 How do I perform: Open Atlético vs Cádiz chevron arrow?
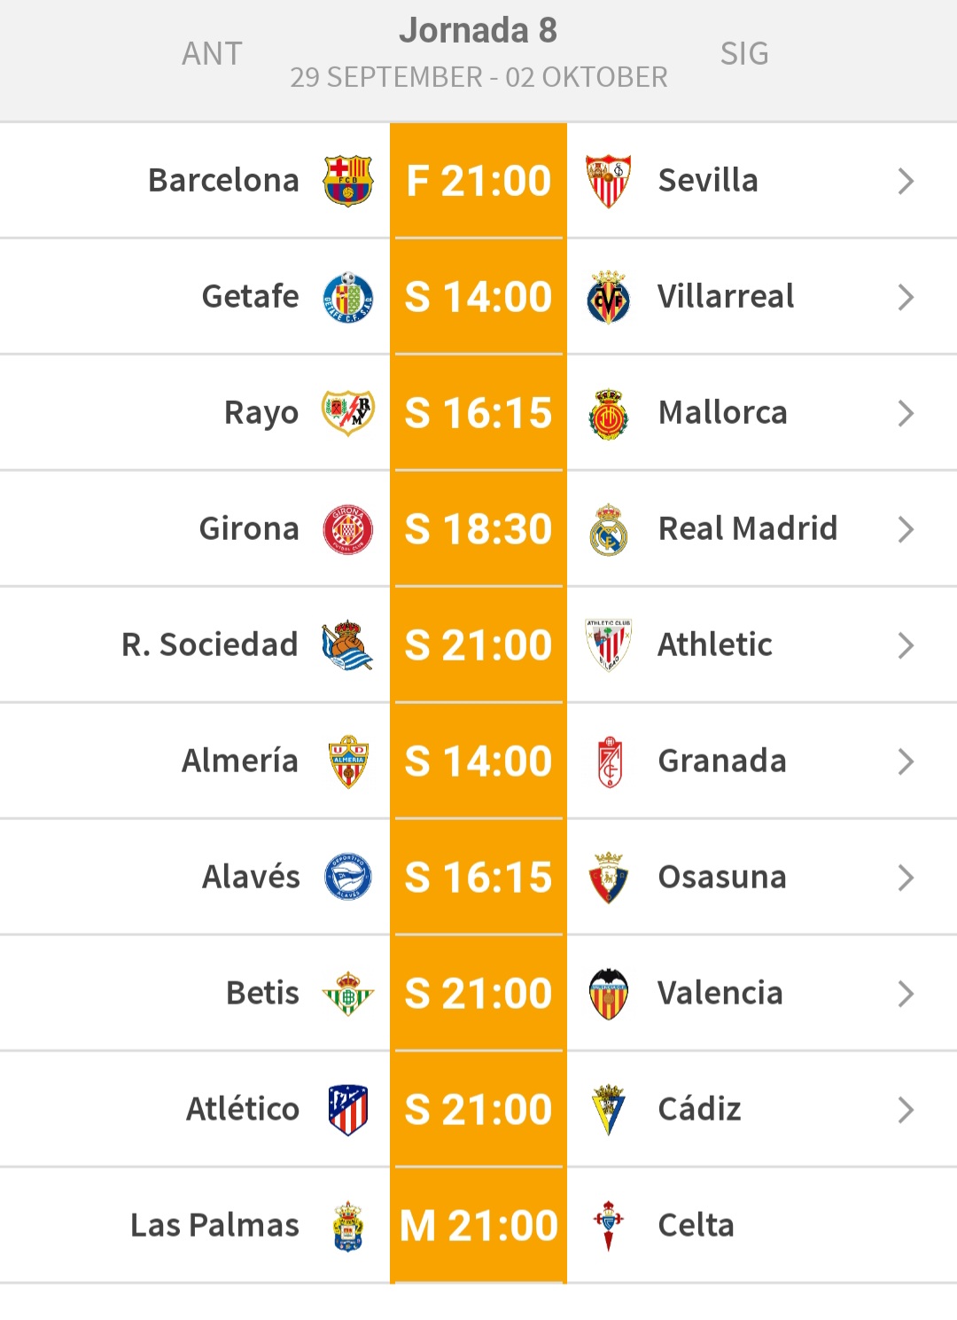coord(905,1109)
